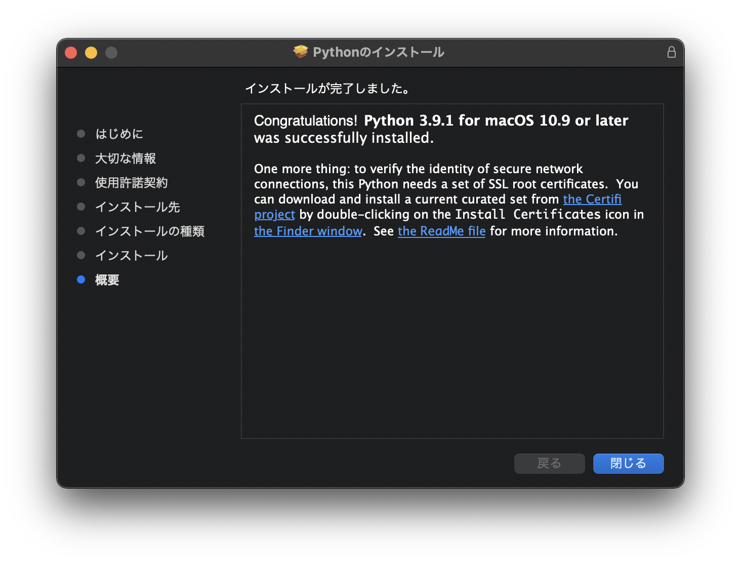Select the highlighted 概要 step
Image resolution: width=741 pixels, height=563 pixels.
pos(107,279)
